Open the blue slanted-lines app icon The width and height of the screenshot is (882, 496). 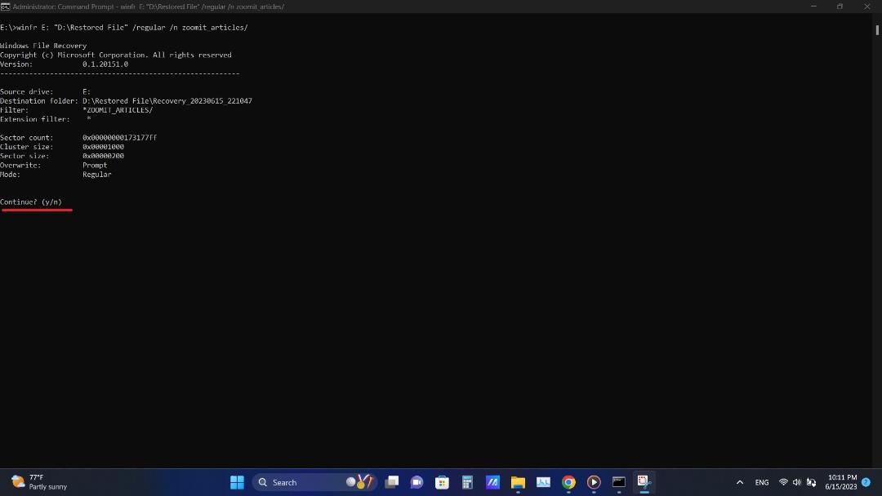[492, 482]
